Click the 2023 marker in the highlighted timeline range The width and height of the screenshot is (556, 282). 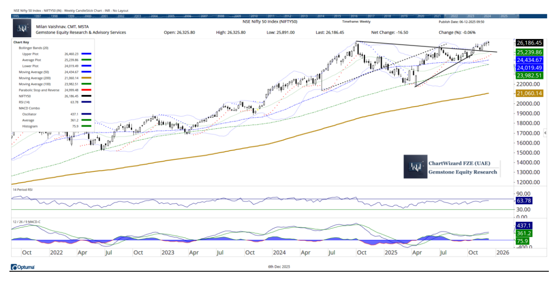pyautogui.click(x=471, y=16)
